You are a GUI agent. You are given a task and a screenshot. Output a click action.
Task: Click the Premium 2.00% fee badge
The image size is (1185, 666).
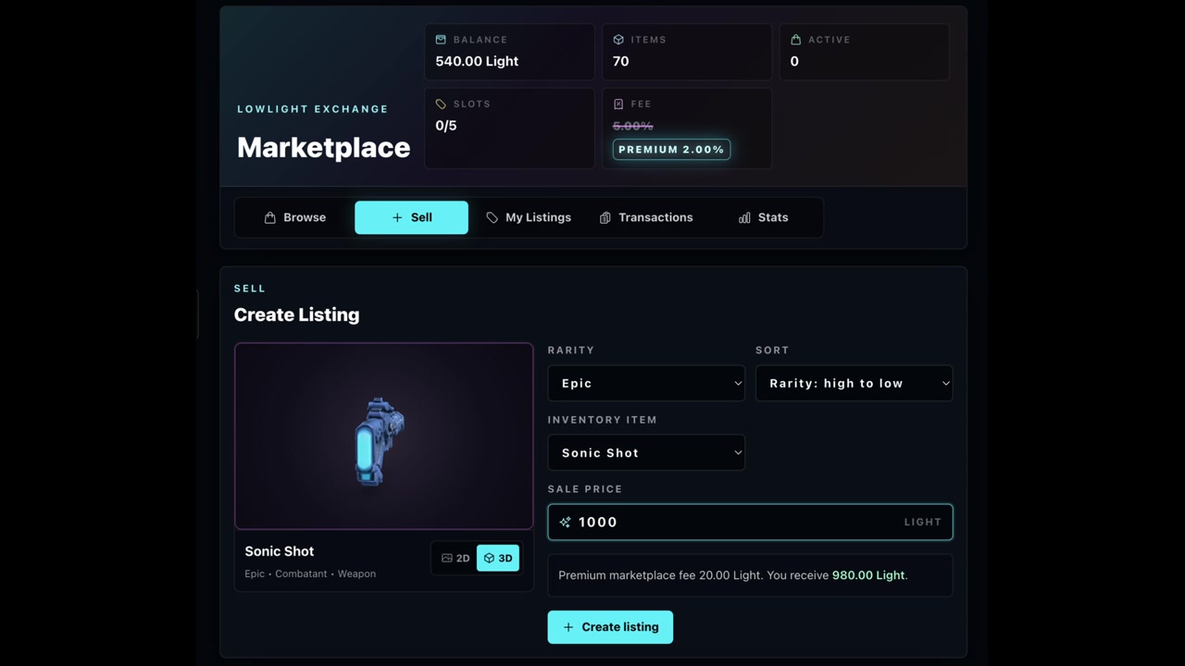(x=671, y=149)
